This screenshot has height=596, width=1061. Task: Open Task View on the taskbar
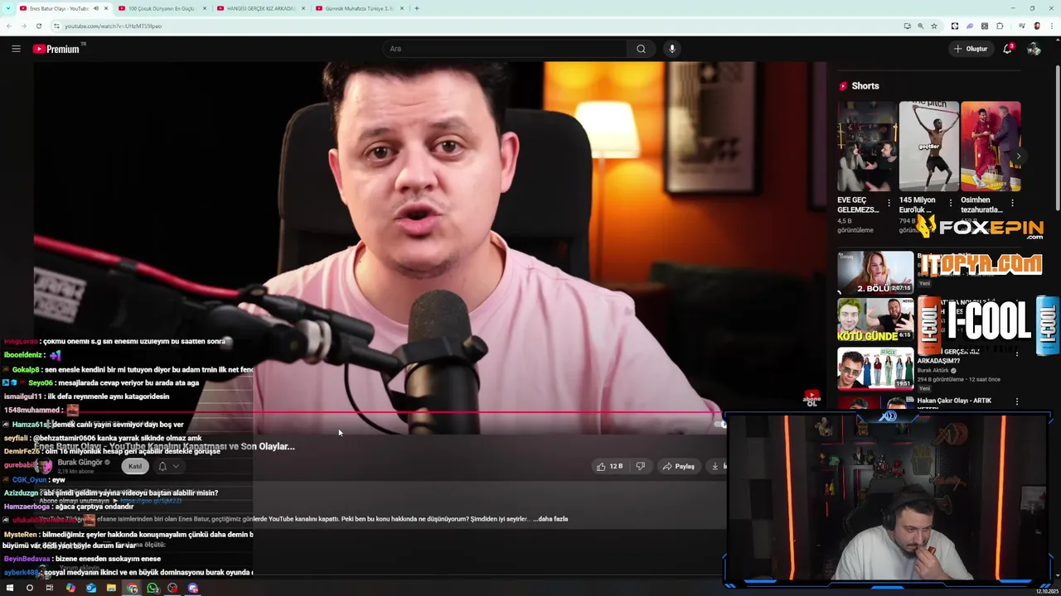click(x=50, y=589)
